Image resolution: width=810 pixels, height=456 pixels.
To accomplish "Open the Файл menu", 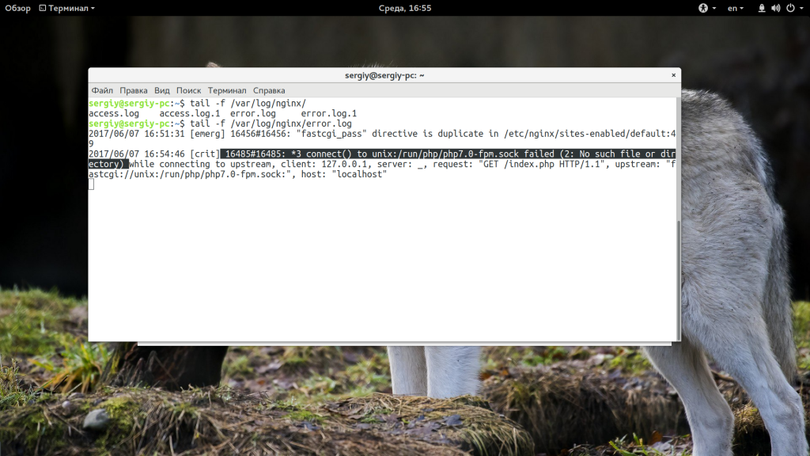I will click(102, 90).
